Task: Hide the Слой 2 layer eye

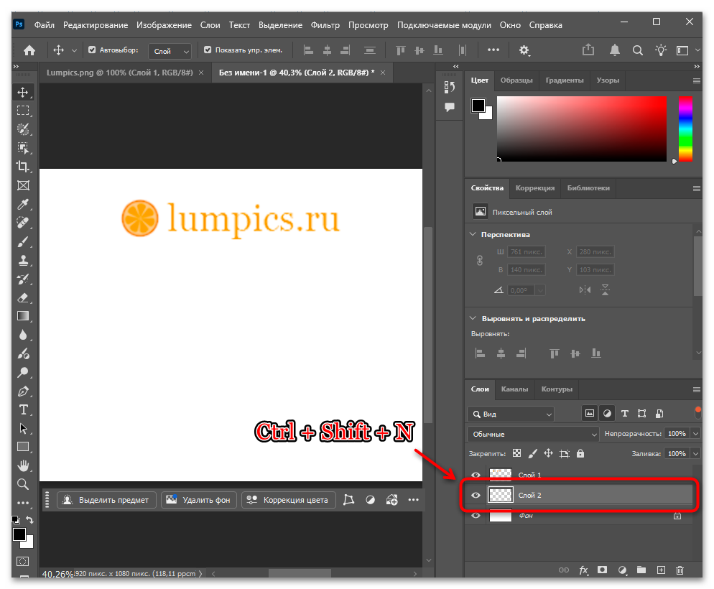Action: point(476,495)
